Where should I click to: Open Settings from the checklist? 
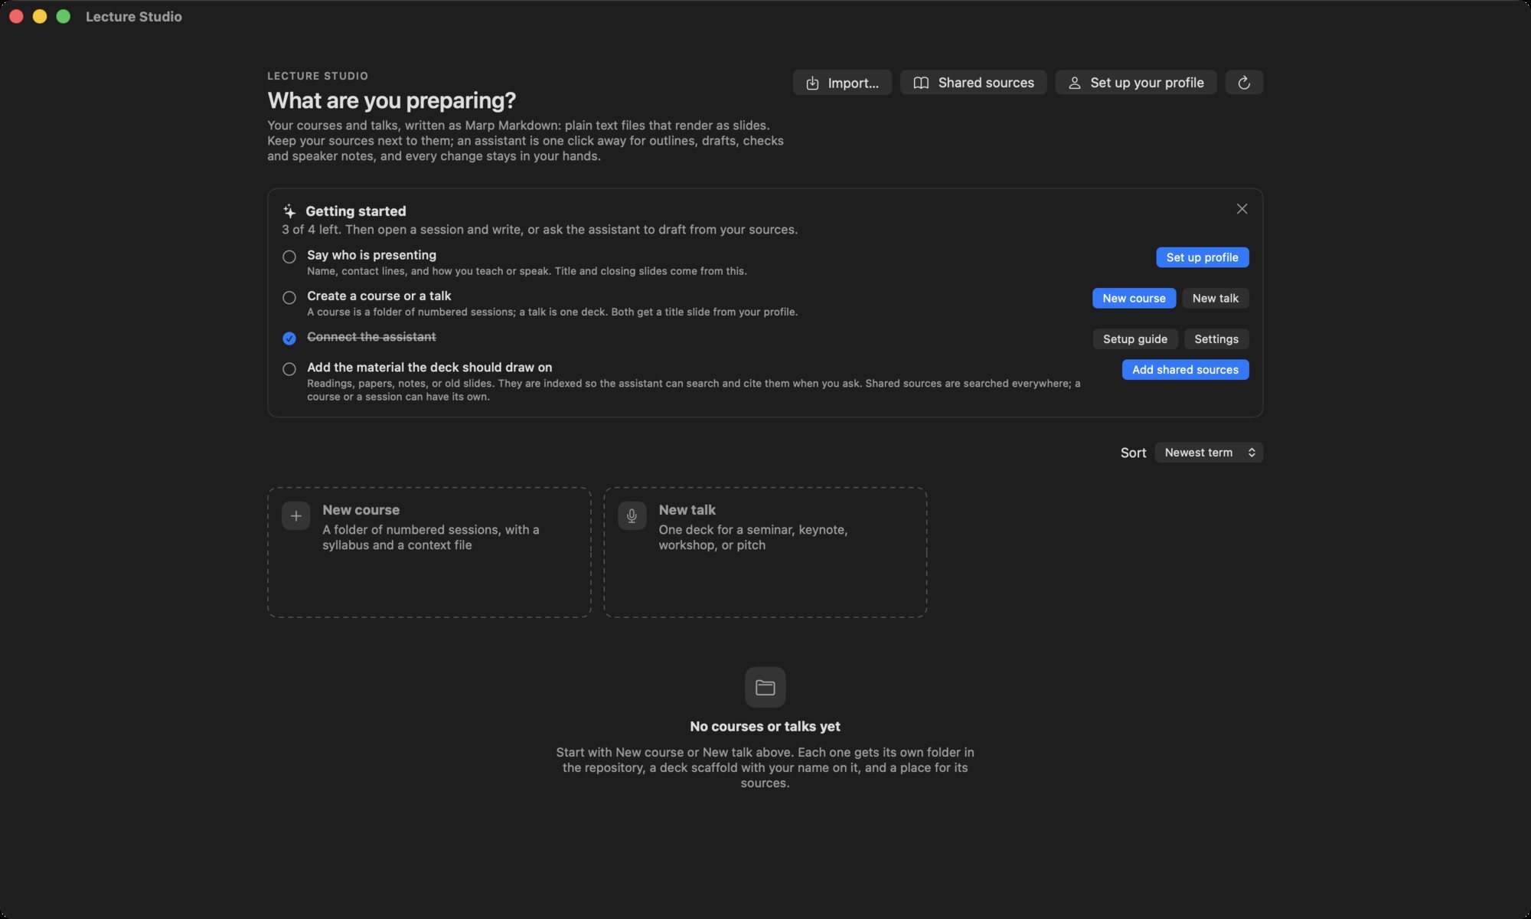pos(1216,339)
